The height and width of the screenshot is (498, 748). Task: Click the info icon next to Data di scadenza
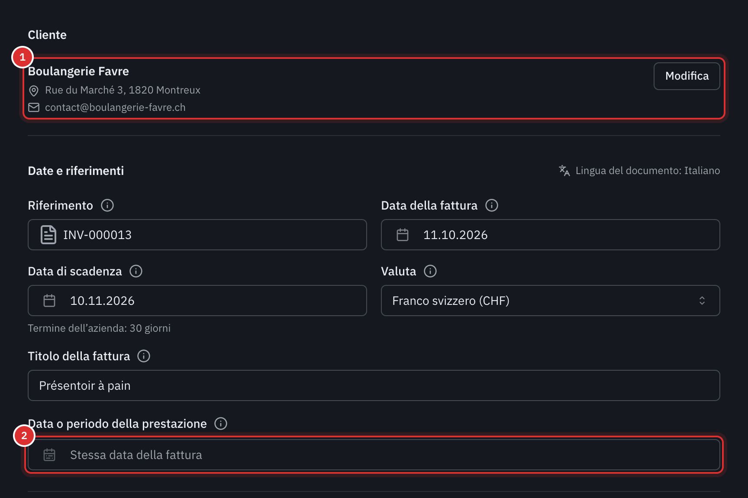click(136, 271)
